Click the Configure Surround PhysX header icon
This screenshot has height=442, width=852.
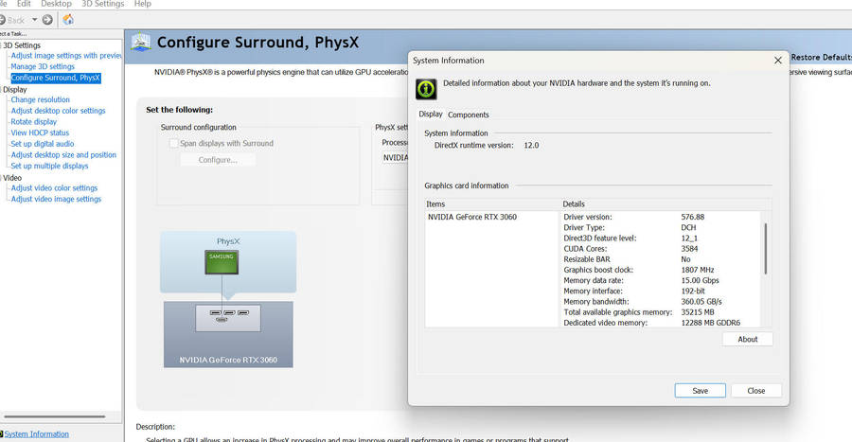[x=141, y=43]
